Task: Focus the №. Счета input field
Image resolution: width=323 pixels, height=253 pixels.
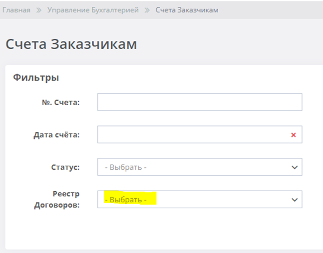Action: [200, 102]
